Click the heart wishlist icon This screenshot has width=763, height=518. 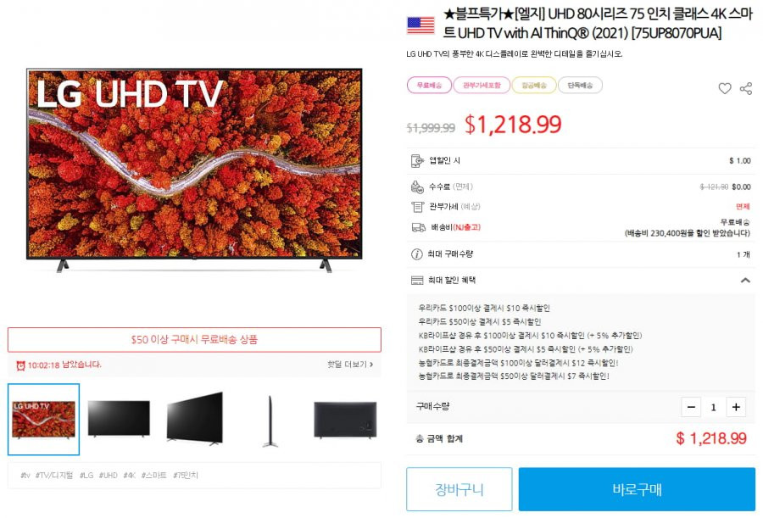(x=724, y=89)
